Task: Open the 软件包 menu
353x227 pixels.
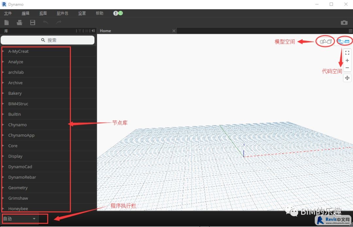Action: (x=62, y=13)
